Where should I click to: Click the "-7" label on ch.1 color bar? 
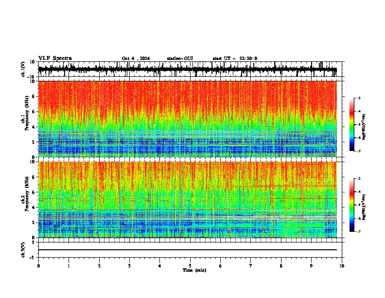(x=358, y=151)
